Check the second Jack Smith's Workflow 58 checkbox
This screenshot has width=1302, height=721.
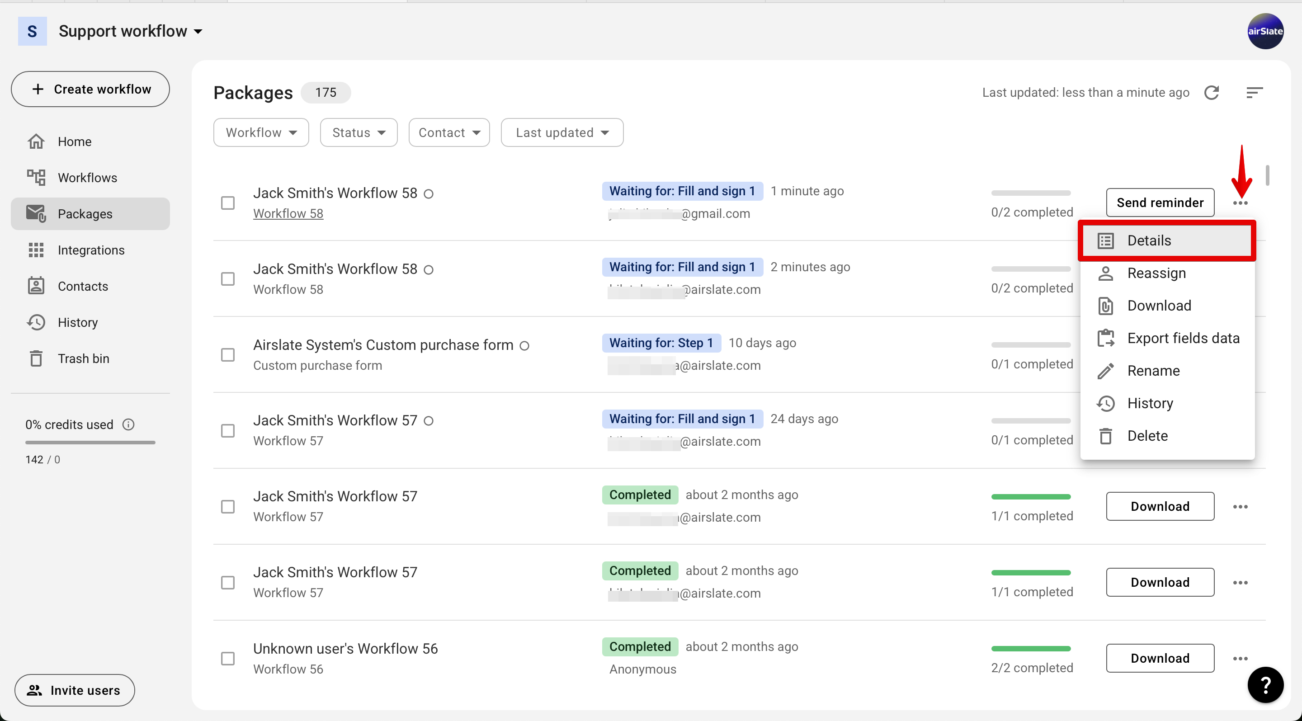(x=228, y=279)
